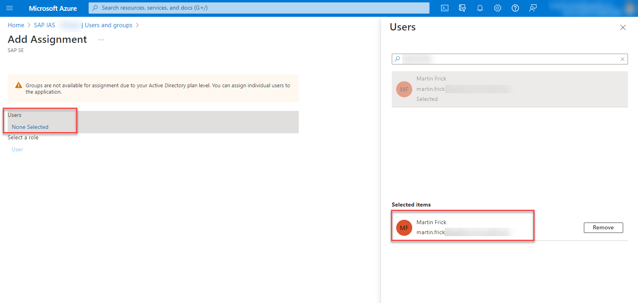Open portal Settings gear
Image resolution: width=638 pixels, height=303 pixels.
(498, 8)
